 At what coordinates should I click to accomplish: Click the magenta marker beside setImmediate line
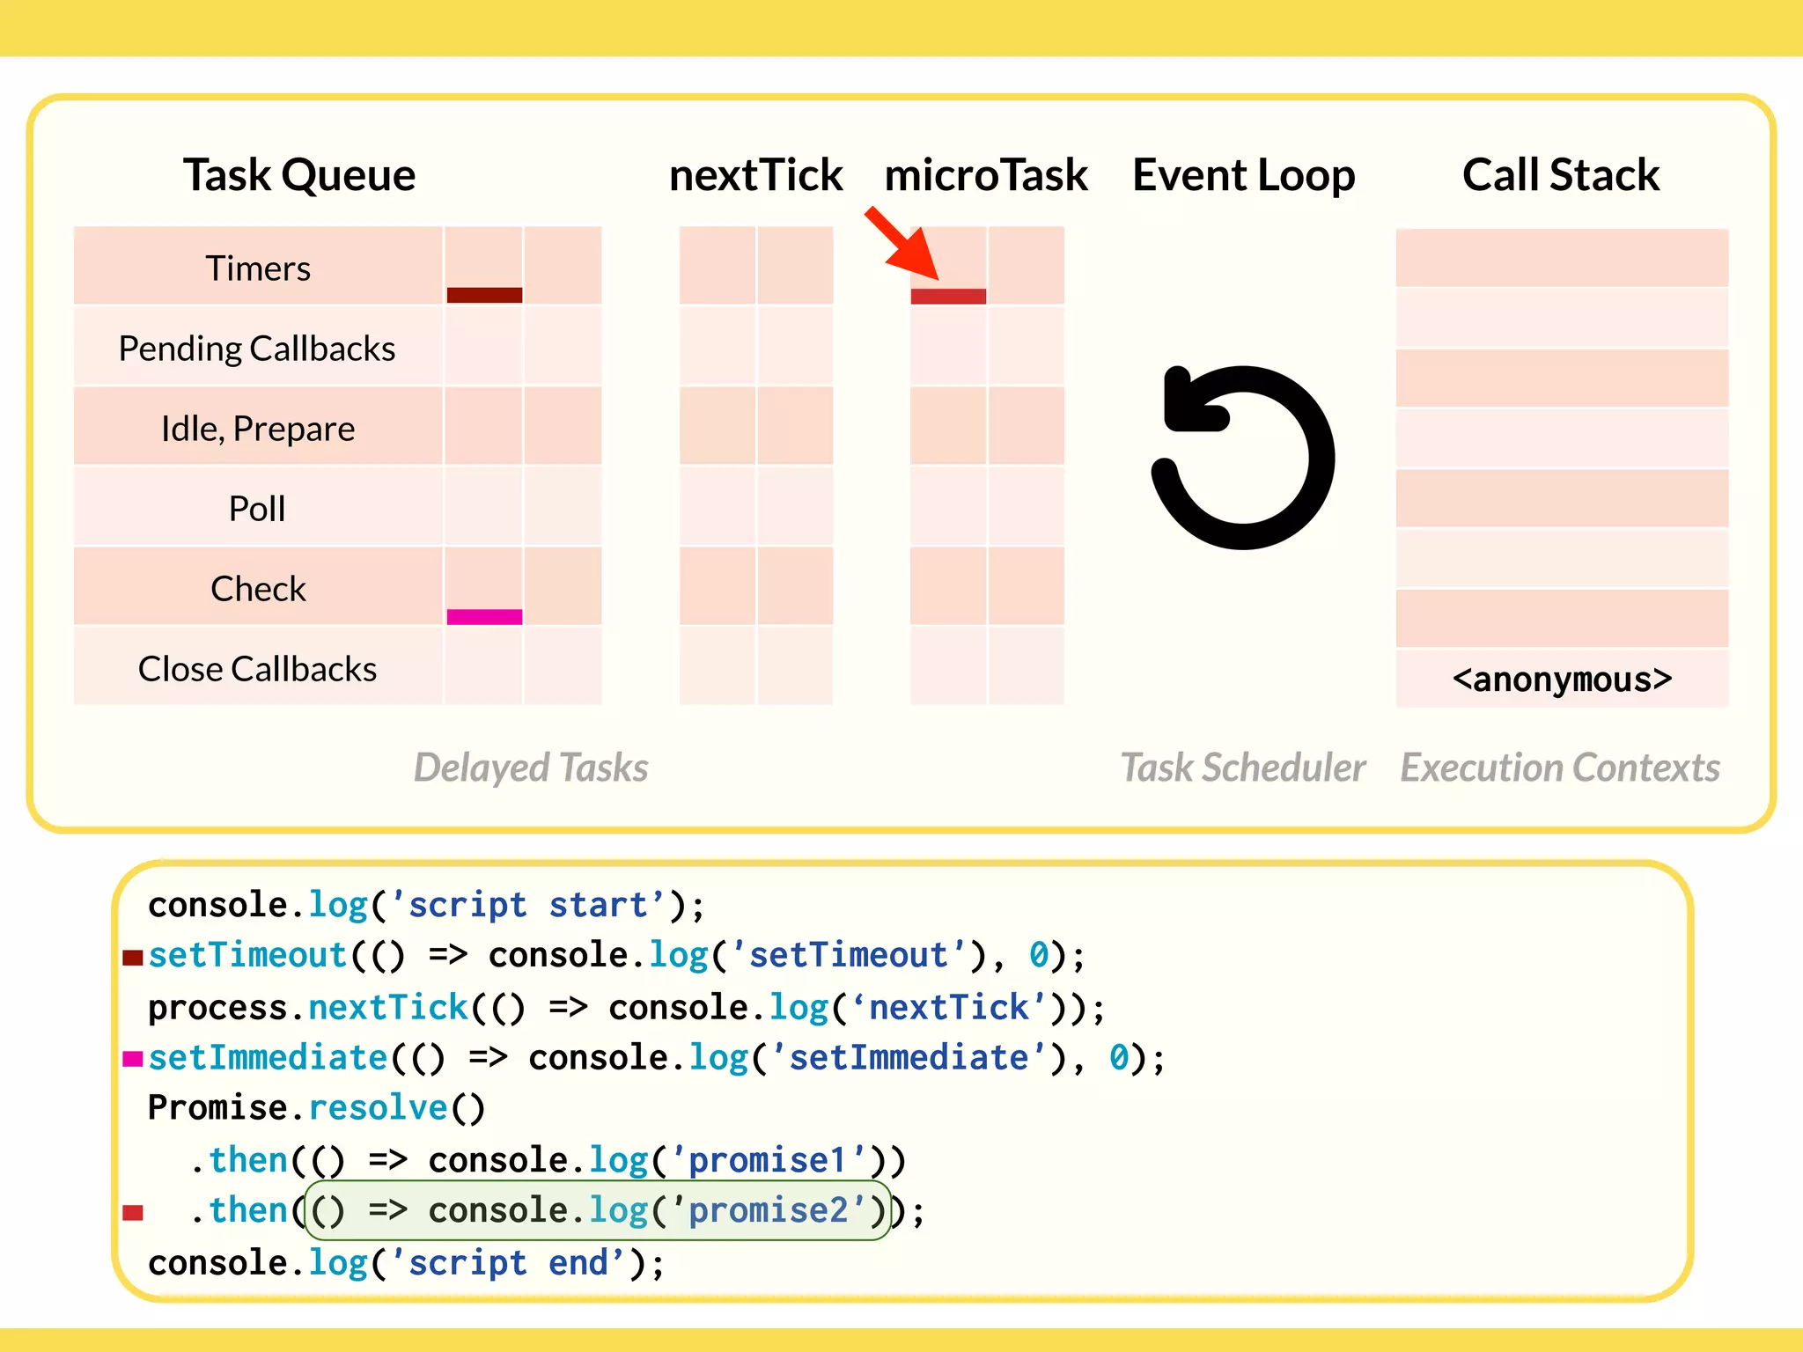coord(133,1059)
